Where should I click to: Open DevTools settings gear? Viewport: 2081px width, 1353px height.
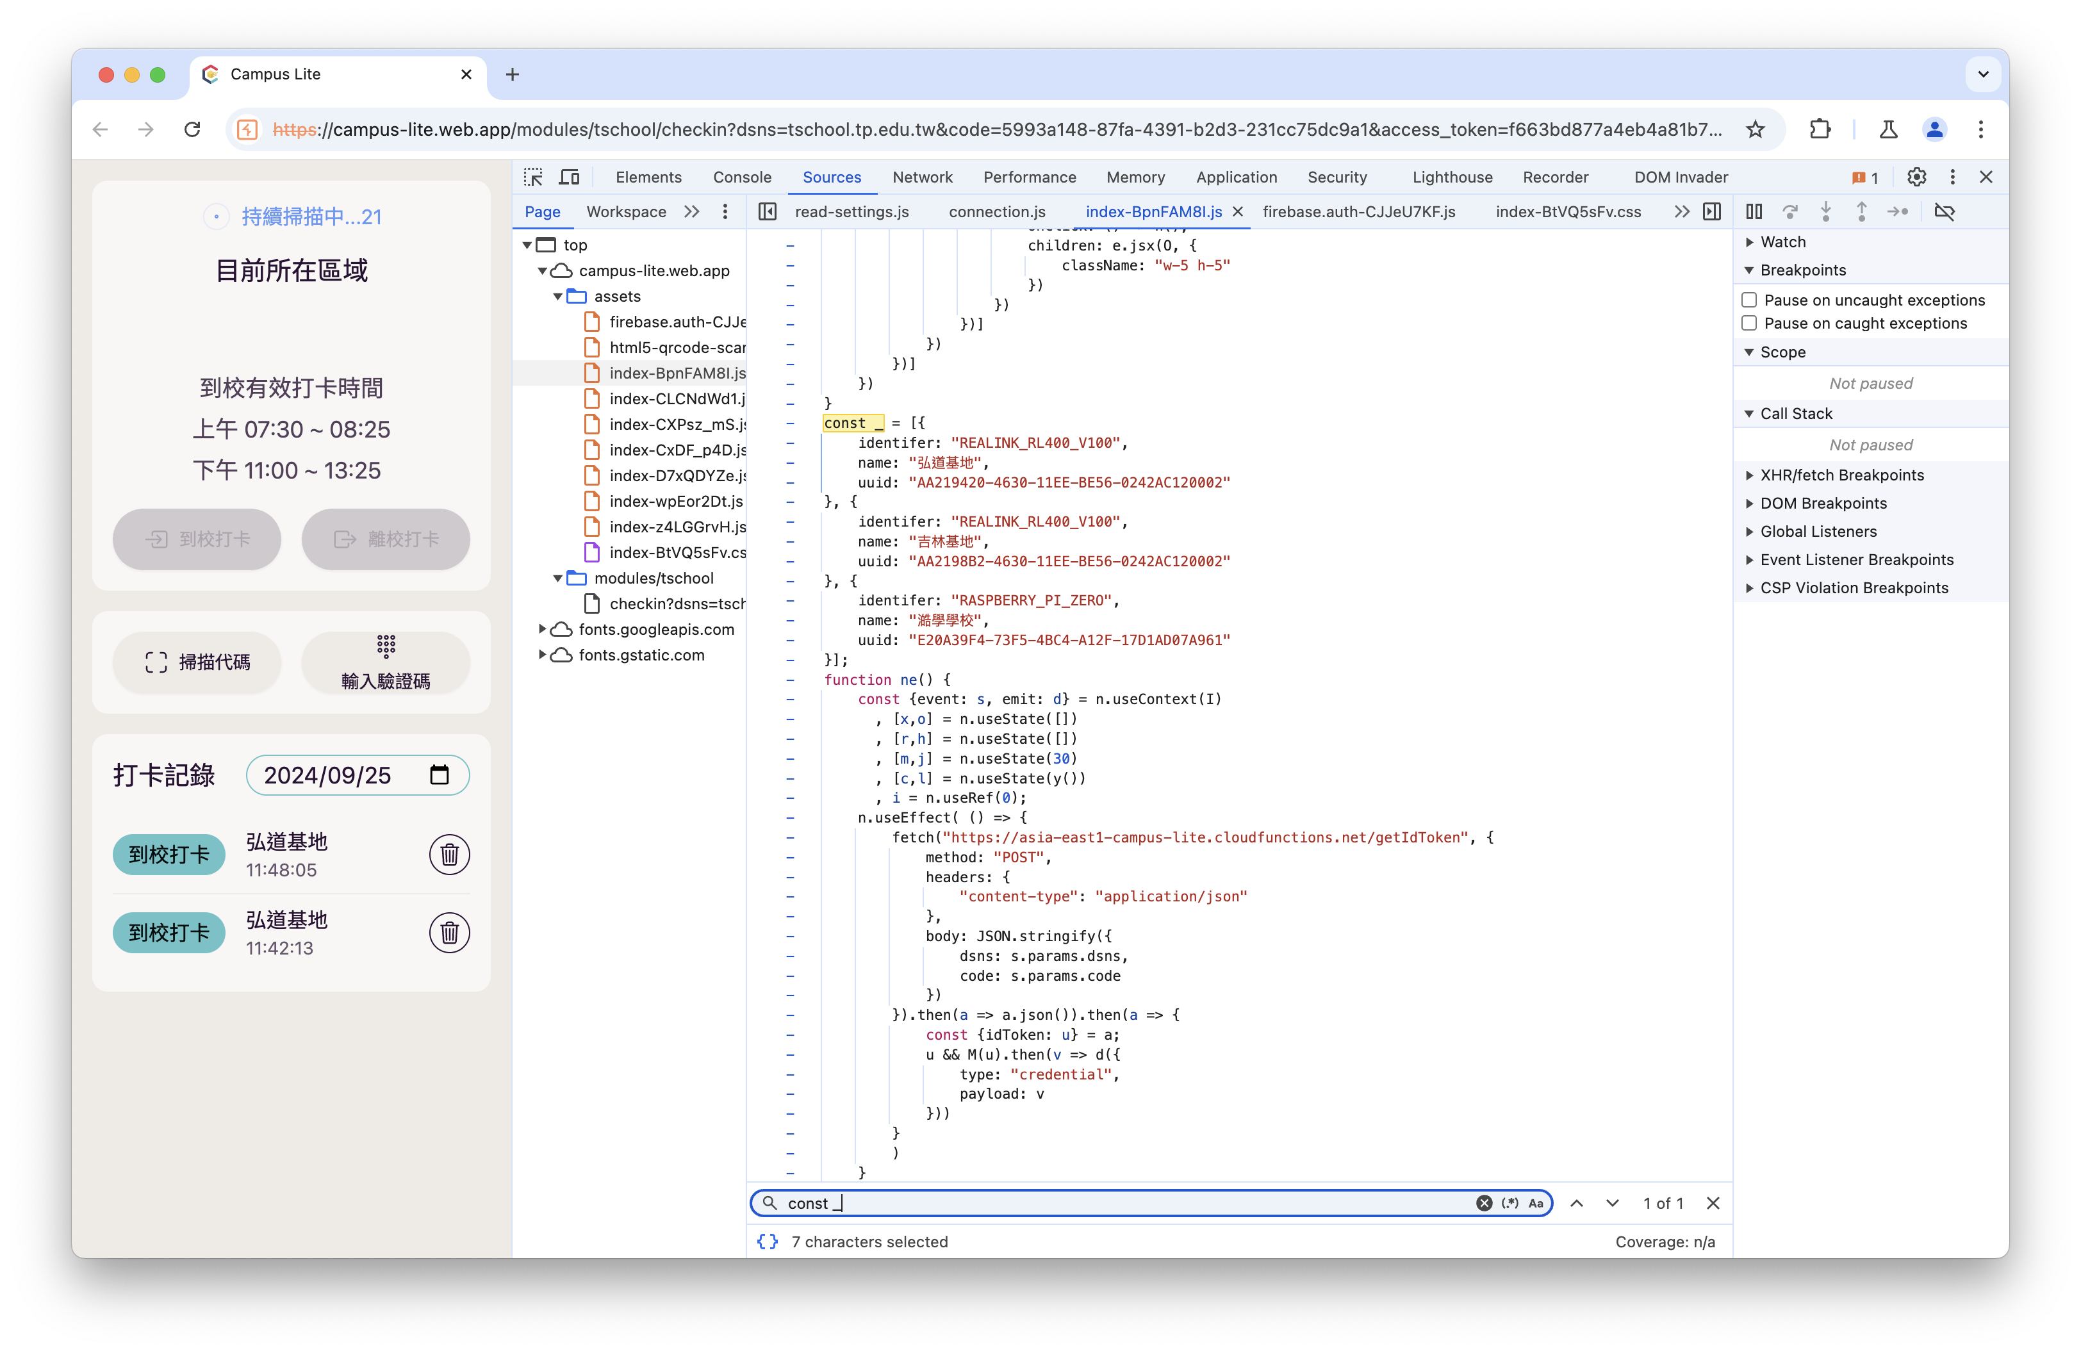pos(1916,177)
